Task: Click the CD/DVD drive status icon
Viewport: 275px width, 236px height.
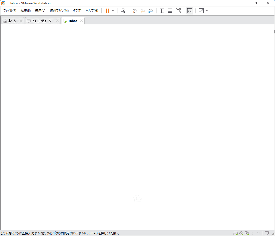Action: click(x=241, y=233)
